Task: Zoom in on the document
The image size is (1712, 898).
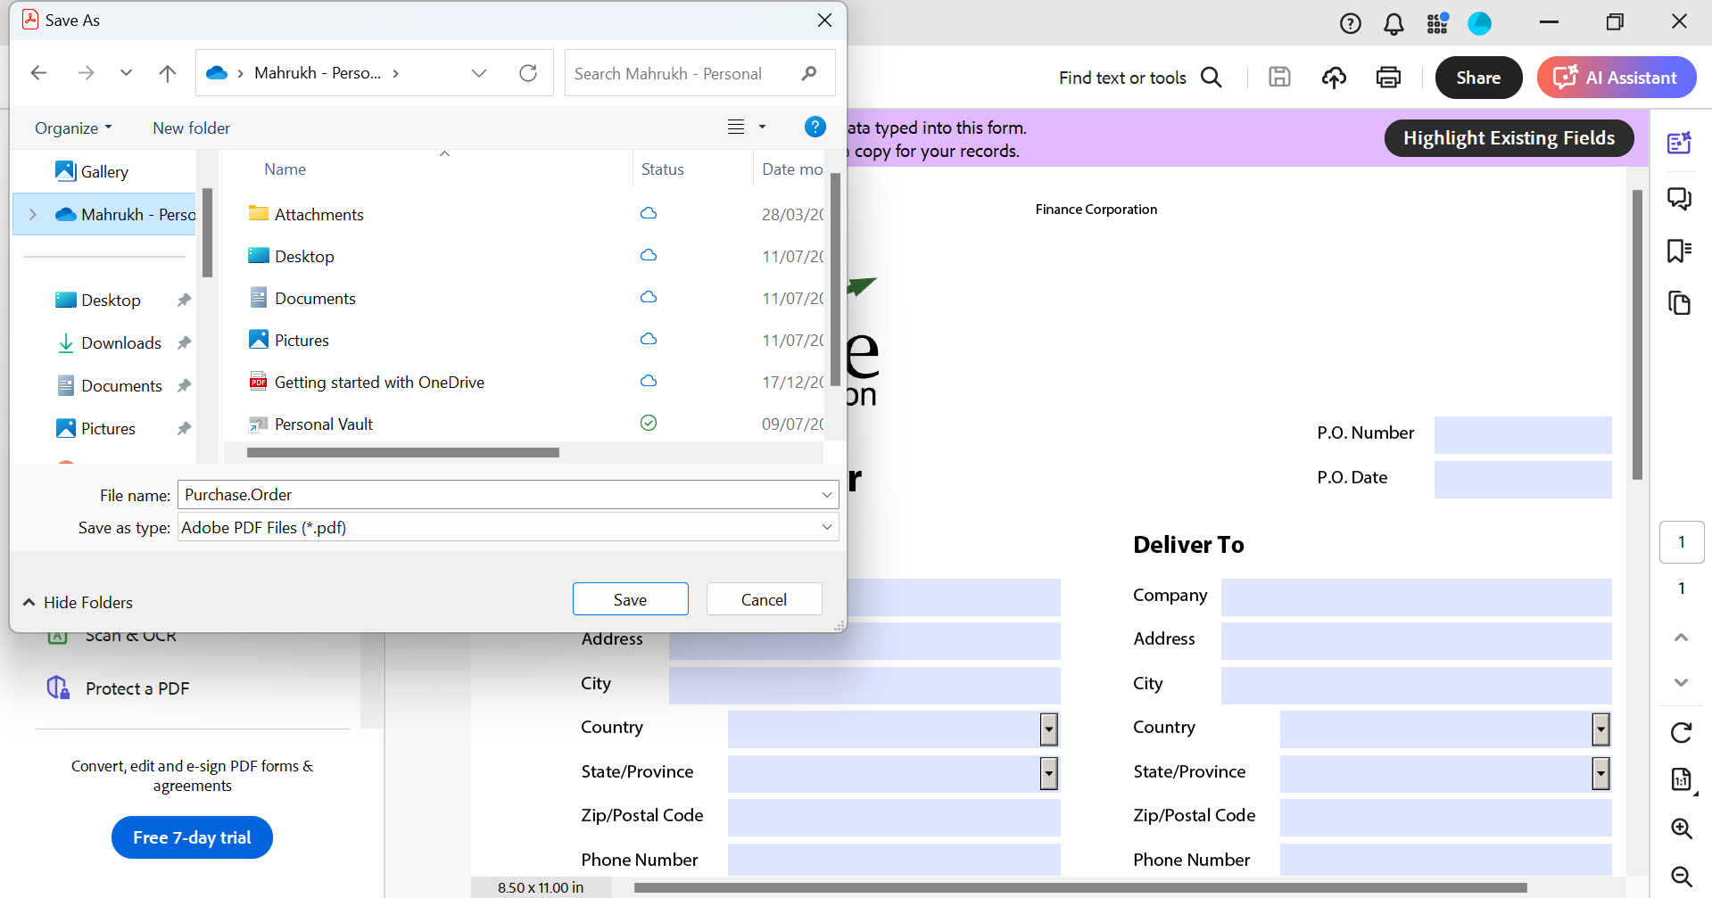Action: click(1681, 828)
